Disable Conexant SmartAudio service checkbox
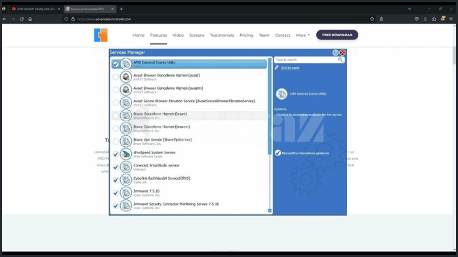Screen dimensions: 458x257 click(115, 167)
